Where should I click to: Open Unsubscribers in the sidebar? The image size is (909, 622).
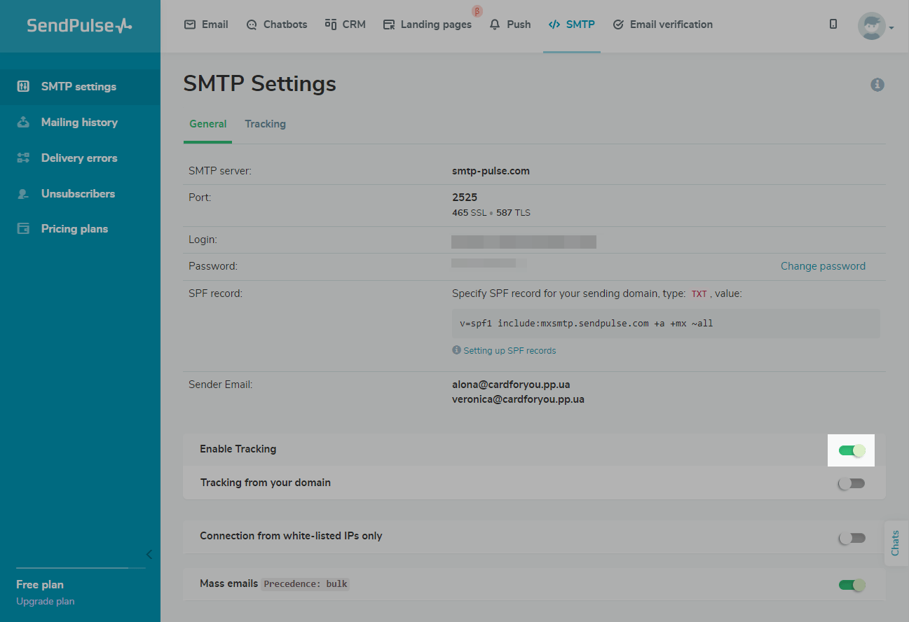[78, 194]
